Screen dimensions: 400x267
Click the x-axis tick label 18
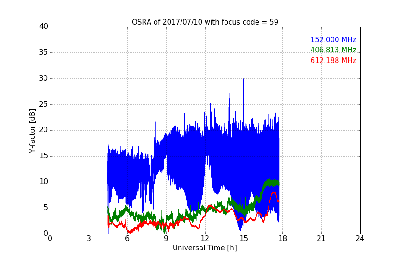[283, 239]
